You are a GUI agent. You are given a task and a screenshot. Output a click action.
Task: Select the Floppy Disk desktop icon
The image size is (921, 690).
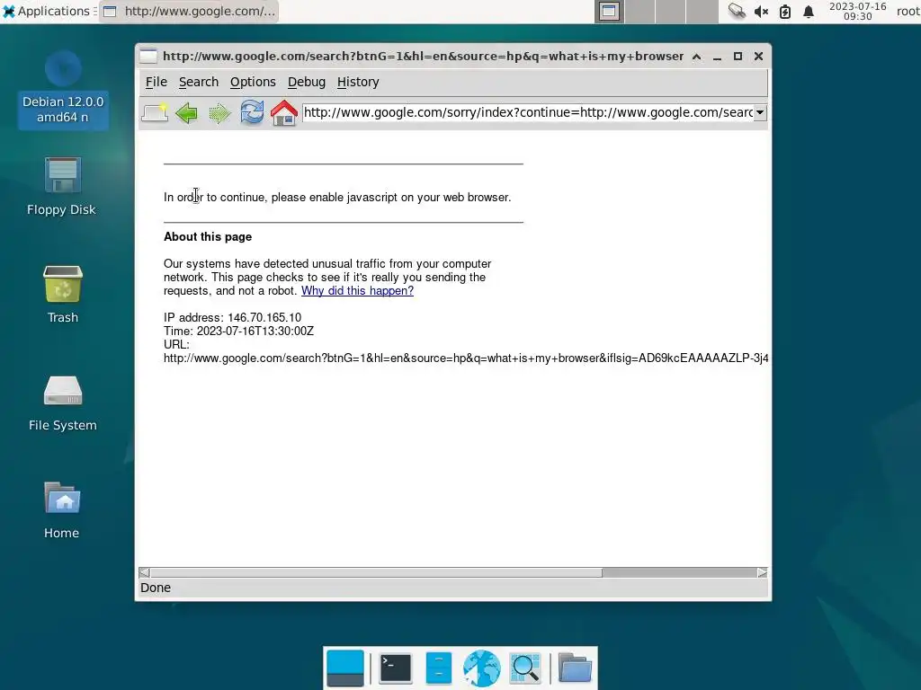(x=62, y=187)
